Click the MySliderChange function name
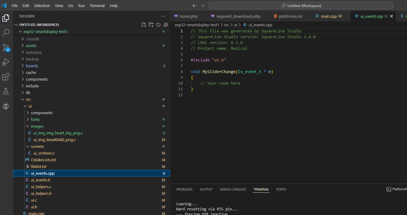The width and height of the screenshot is (407, 215). (x=219, y=71)
